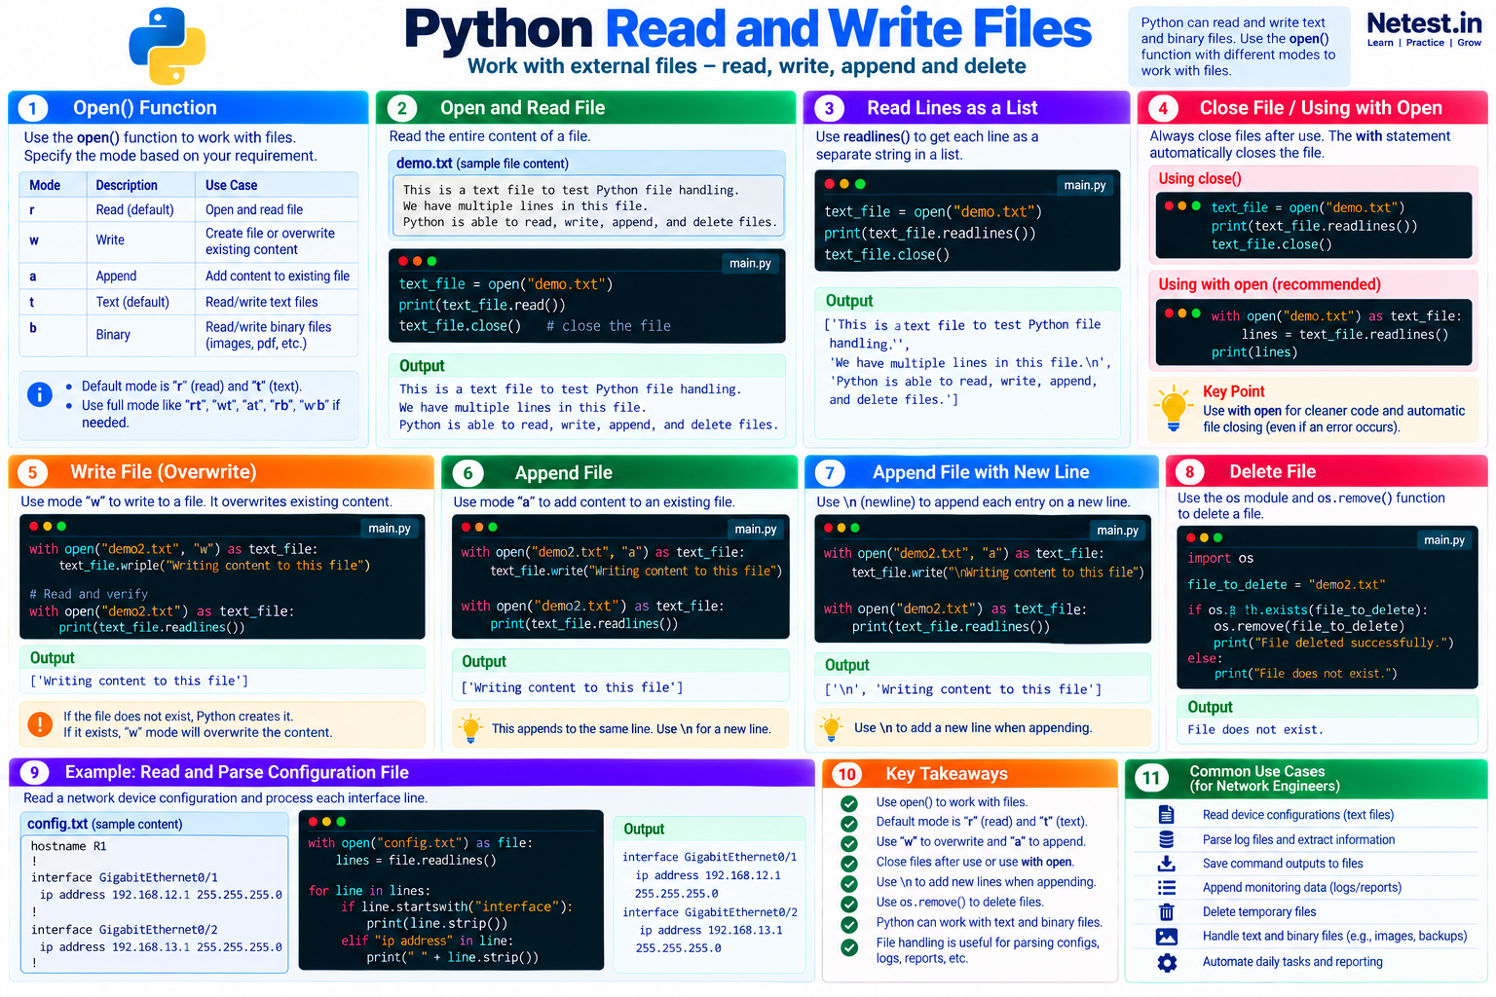Click the 'config.txt (sample content)' label
This screenshot has width=1496, height=997.
pos(104,824)
